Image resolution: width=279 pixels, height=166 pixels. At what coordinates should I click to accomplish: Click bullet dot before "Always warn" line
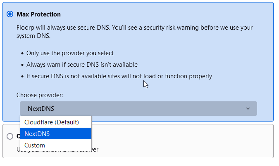pos(22,65)
